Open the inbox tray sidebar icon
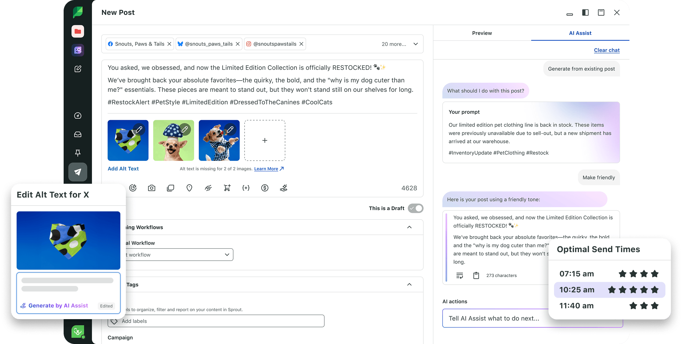 78,134
